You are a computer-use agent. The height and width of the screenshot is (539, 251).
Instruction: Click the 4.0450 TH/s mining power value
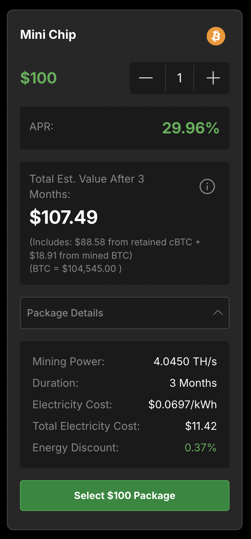click(185, 361)
